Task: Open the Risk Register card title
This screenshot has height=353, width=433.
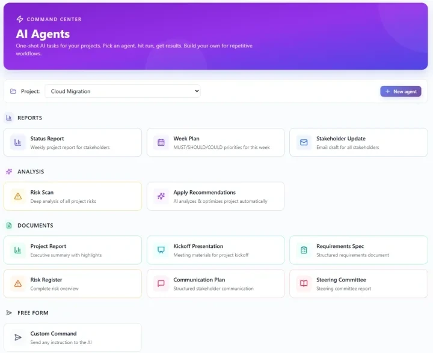Action: coord(46,280)
